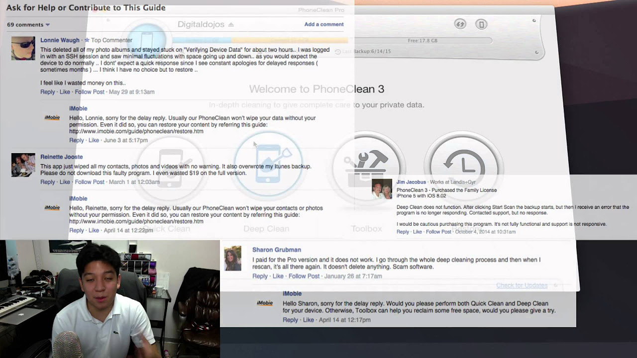Follow Post on Sharon Grubman's comment

pos(304,276)
